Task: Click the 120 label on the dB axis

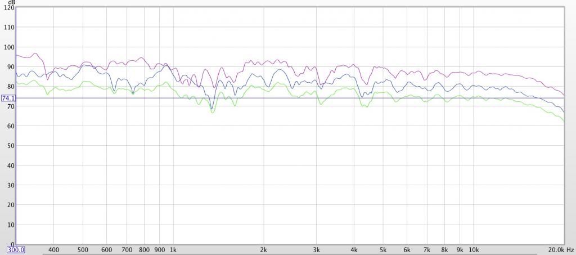Action: (x=10, y=7)
